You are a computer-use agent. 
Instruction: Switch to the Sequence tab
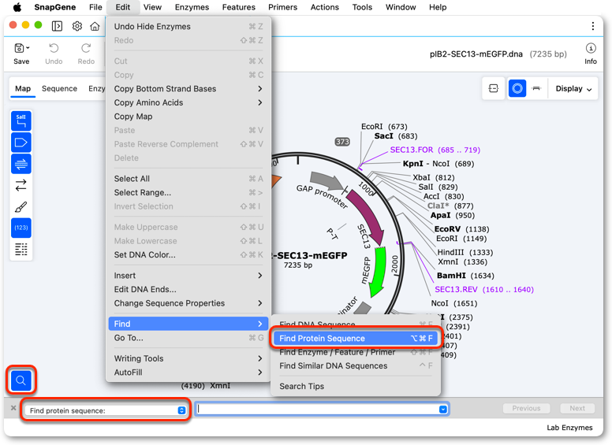[x=59, y=88]
